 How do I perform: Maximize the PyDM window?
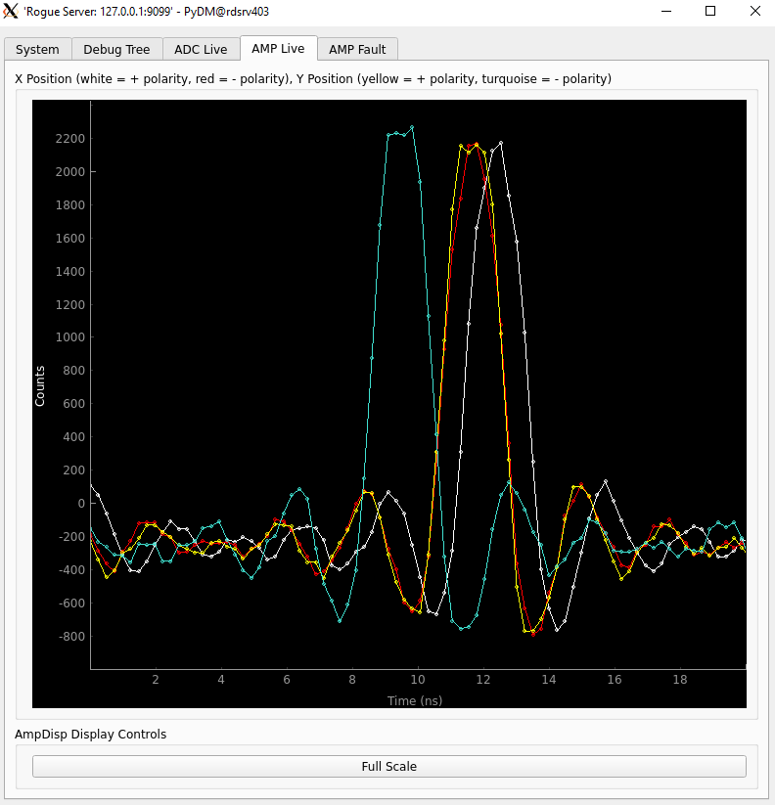(710, 12)
